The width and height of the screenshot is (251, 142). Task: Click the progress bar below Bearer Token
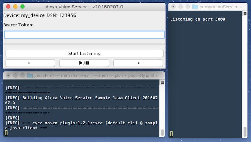[x=84, y=44]
